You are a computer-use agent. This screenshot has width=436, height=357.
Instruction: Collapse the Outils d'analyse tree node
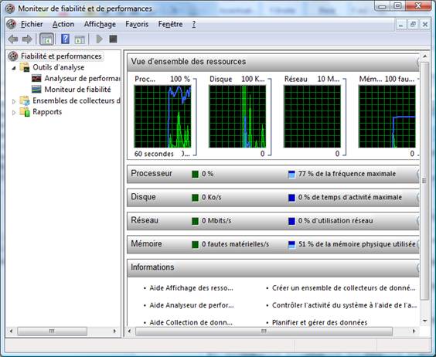tap(14, 67)
